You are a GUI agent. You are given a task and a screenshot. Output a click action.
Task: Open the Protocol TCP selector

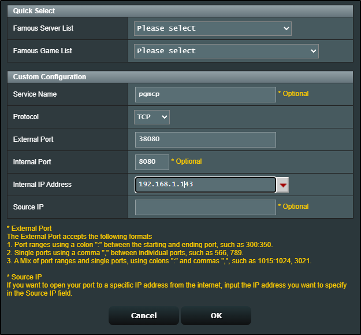tap(152, 117)
